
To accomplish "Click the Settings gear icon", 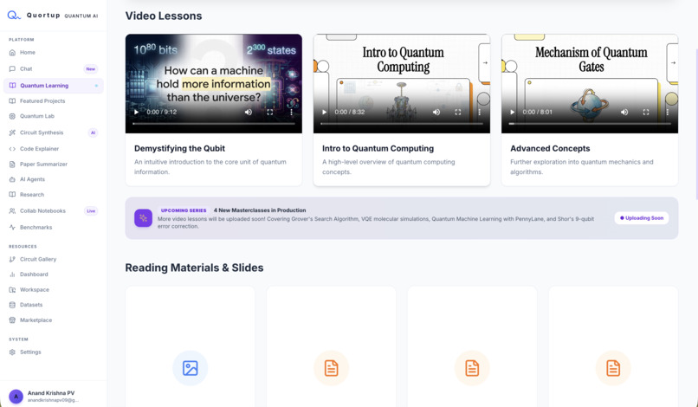I will 12,352.
